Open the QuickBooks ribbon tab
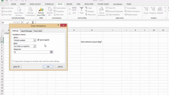The image size is (169, 95). click(118, 4)
